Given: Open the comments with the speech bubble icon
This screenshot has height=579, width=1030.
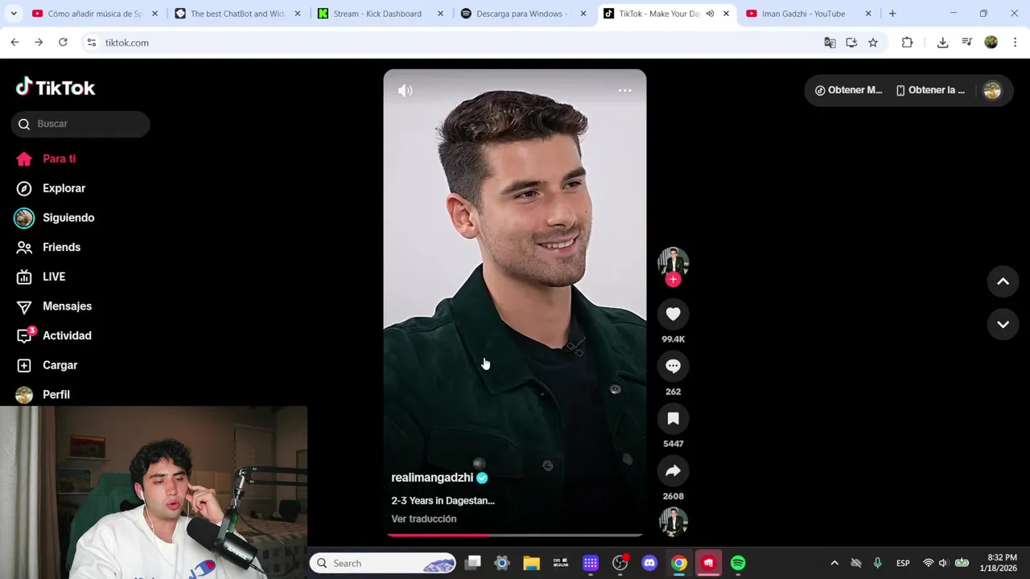Looking at the screenshot, I should [x=674, y=367].
